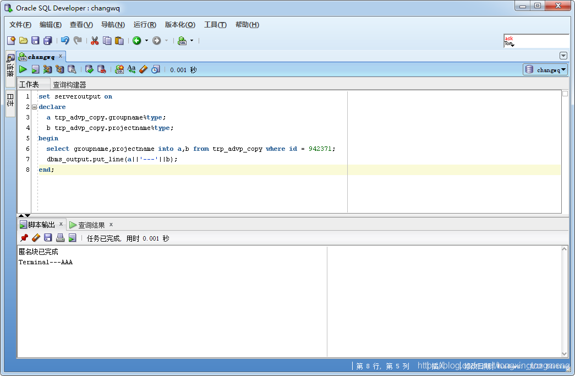Open the 导航(N) menu
Image resolution: width=575 pixels, height=376 pixels.
point(113,25)
